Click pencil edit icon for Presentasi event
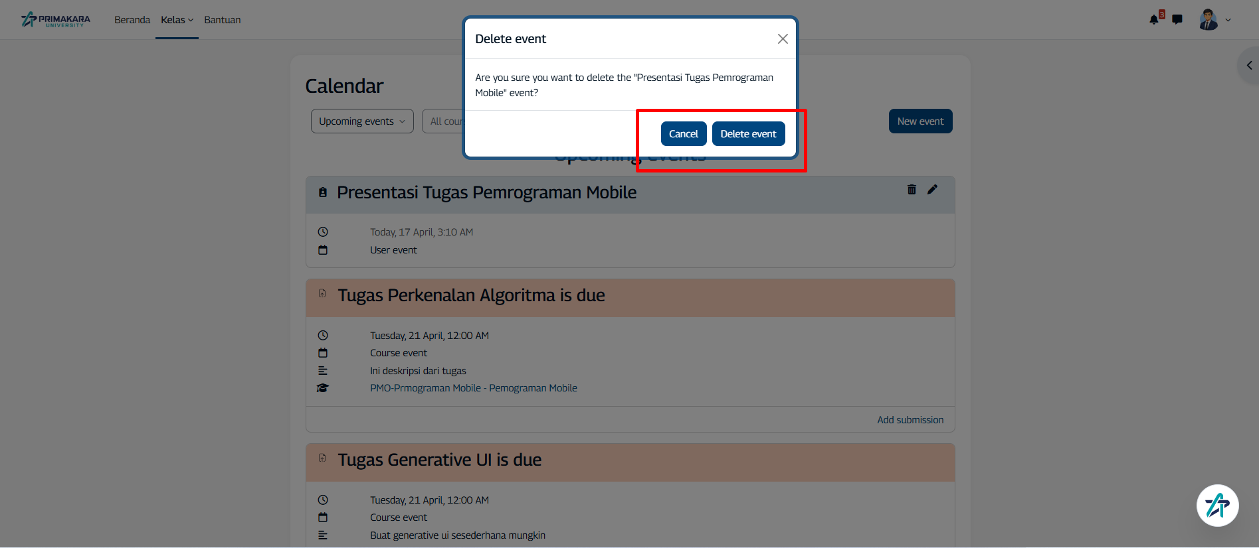 tap(932, 190)
